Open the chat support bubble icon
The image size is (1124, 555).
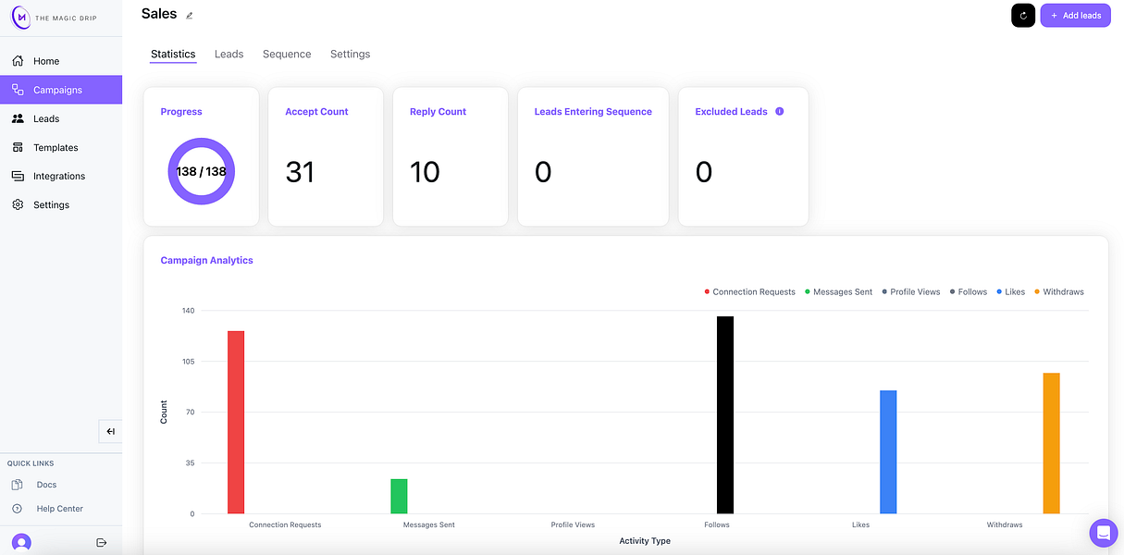click(1103, 533)
